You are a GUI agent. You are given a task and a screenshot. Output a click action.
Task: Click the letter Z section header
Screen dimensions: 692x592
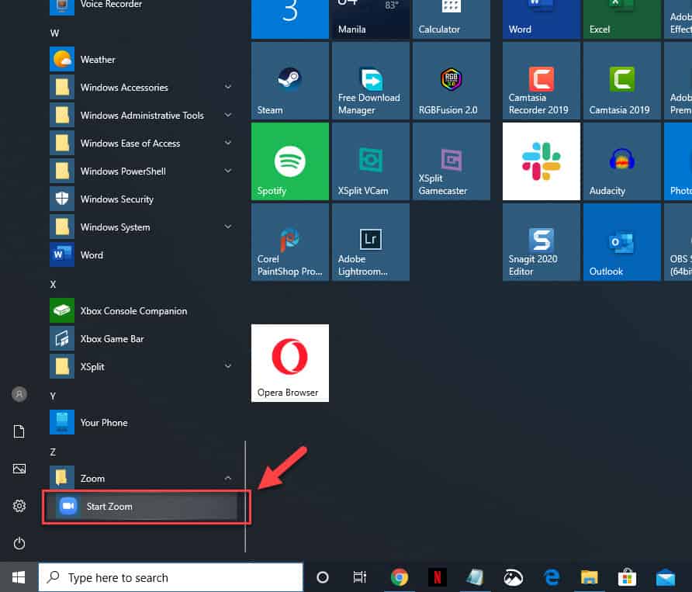(x=53, y=452)
